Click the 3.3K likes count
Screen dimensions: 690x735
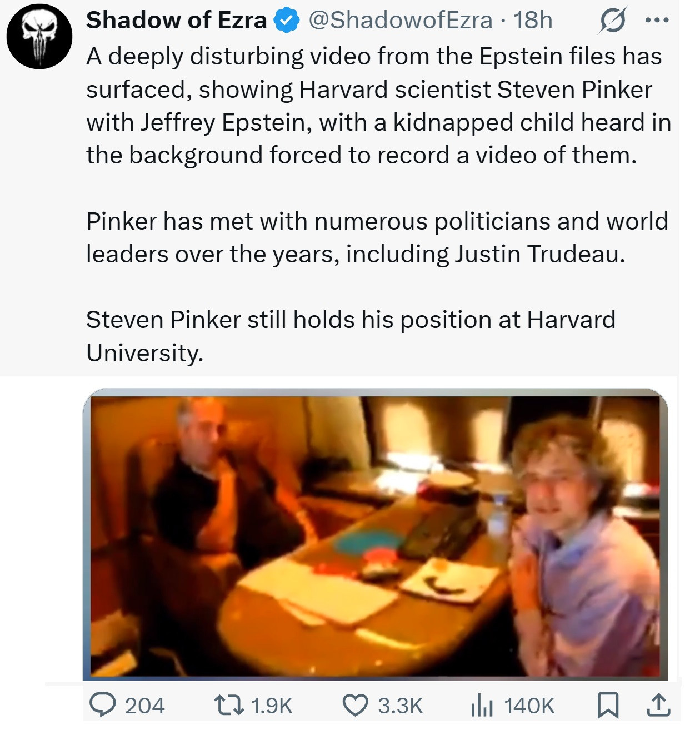401,706
